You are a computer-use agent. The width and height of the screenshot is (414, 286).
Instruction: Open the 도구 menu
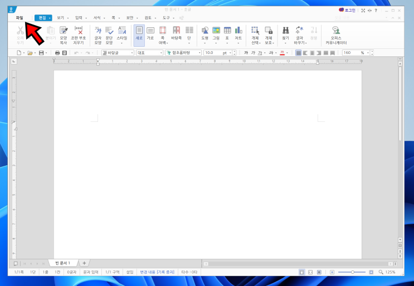166,18
